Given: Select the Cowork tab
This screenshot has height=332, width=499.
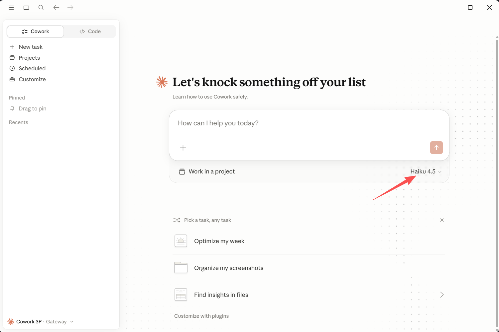Looking at the screenshot, I should coord(36,32).
